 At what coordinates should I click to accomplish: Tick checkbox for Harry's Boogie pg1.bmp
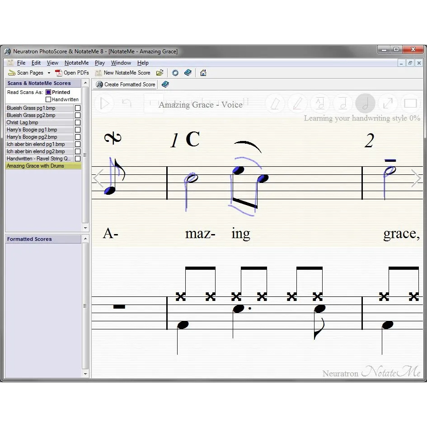pos(78,130)
